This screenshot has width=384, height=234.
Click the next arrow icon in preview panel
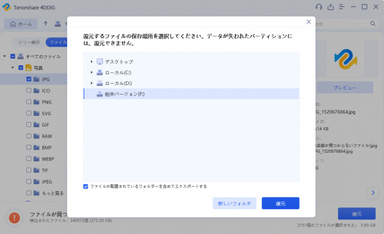click(373, 193)
